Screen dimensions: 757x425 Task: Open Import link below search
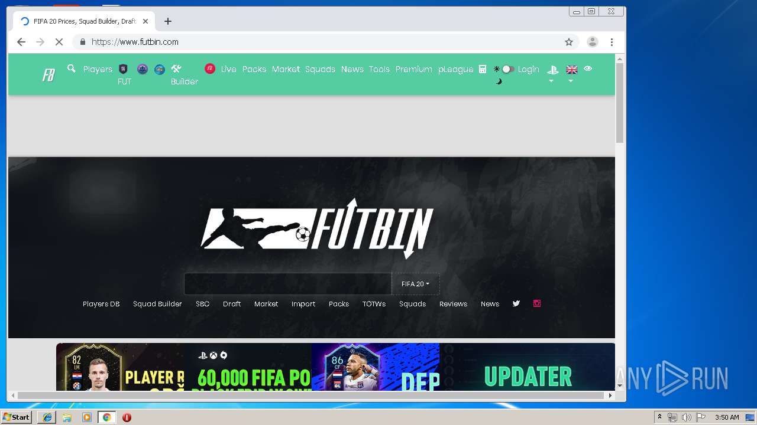coord(303,304)
